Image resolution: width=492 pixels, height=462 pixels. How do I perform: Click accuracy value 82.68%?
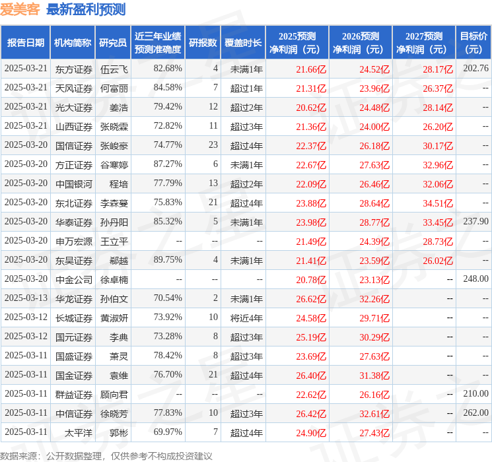coord(168,68)
